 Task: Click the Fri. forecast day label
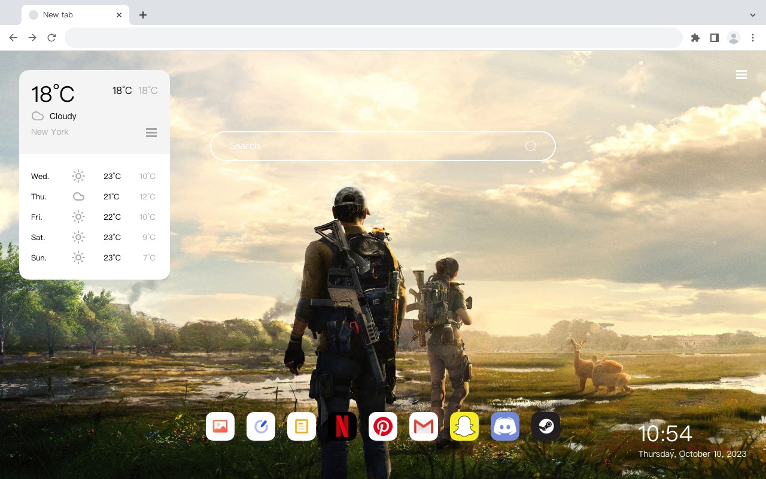[x=37, y=217]
